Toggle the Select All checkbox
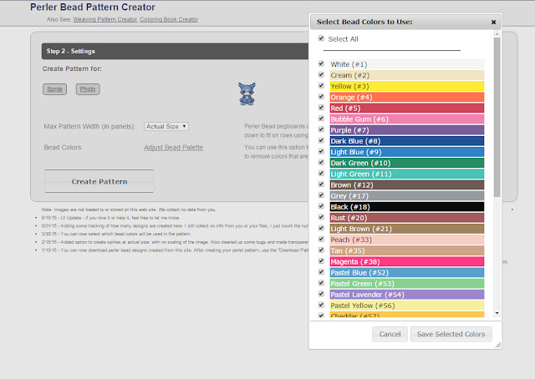Image resolution: width=535 pixels, height=379 pixels. [x=321, y=38]
